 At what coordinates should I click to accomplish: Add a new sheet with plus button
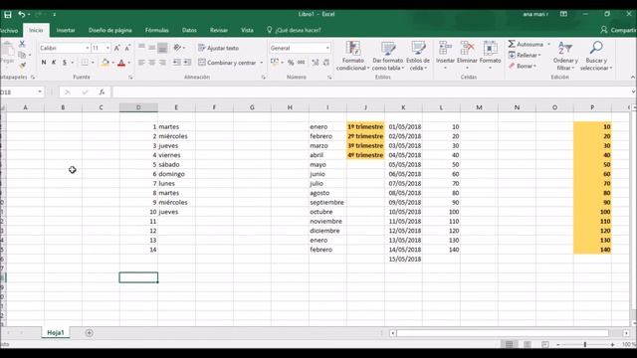tap(89, 333)
